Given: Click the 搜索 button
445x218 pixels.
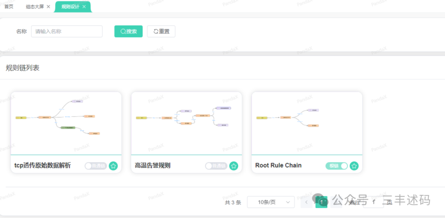Looking at the screenshot, I should (x=128, y=31).
